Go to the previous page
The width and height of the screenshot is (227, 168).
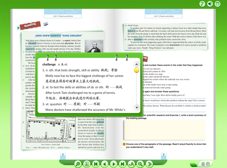[105, 164]
